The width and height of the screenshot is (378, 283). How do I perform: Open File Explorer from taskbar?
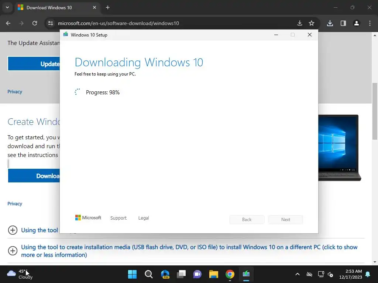click(214, 274)
